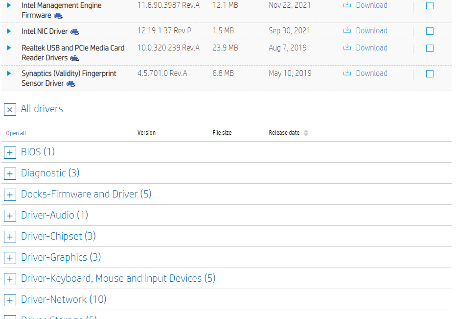Expand Synaptics Fingerprint Sensor Driver row triangle

(x=9, y=73)
